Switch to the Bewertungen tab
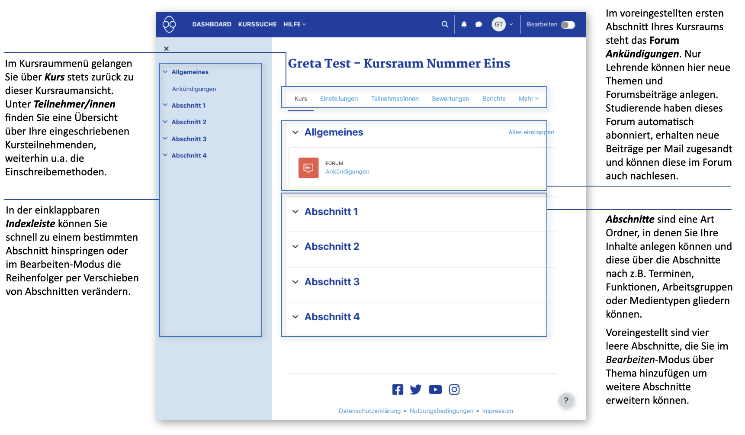The image size is (745, 435). point(450,99)
